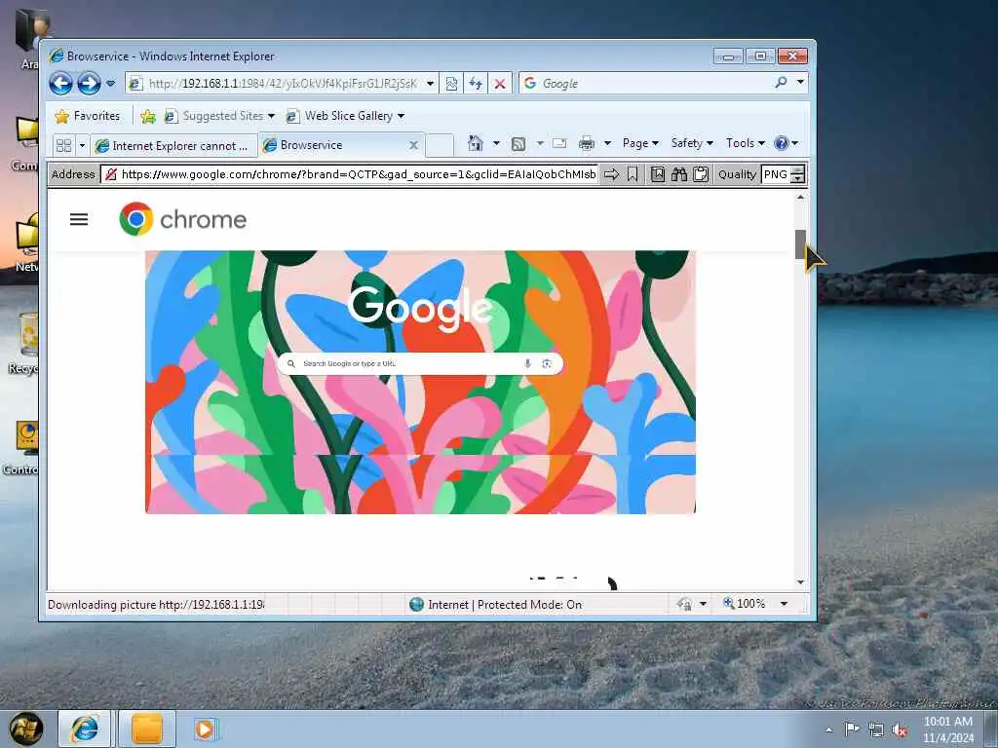Click the 'Search Google or type a URL' box
The width and height of the screenshot is (998, 748).
tap(420, 363)
